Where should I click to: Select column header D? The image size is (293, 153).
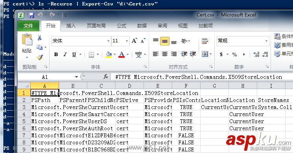tap(129, 86)
